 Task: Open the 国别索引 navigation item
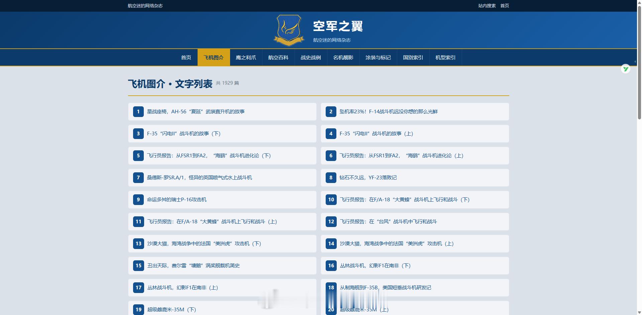pyautogui.click(x=413, y=57)
